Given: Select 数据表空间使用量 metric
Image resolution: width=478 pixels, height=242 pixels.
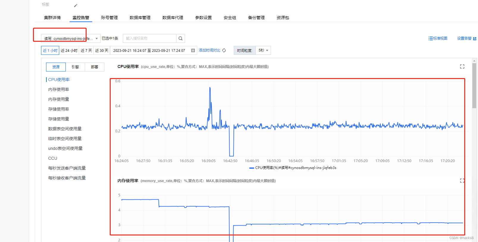Looking at the screenshot, I should pos(65,129).
